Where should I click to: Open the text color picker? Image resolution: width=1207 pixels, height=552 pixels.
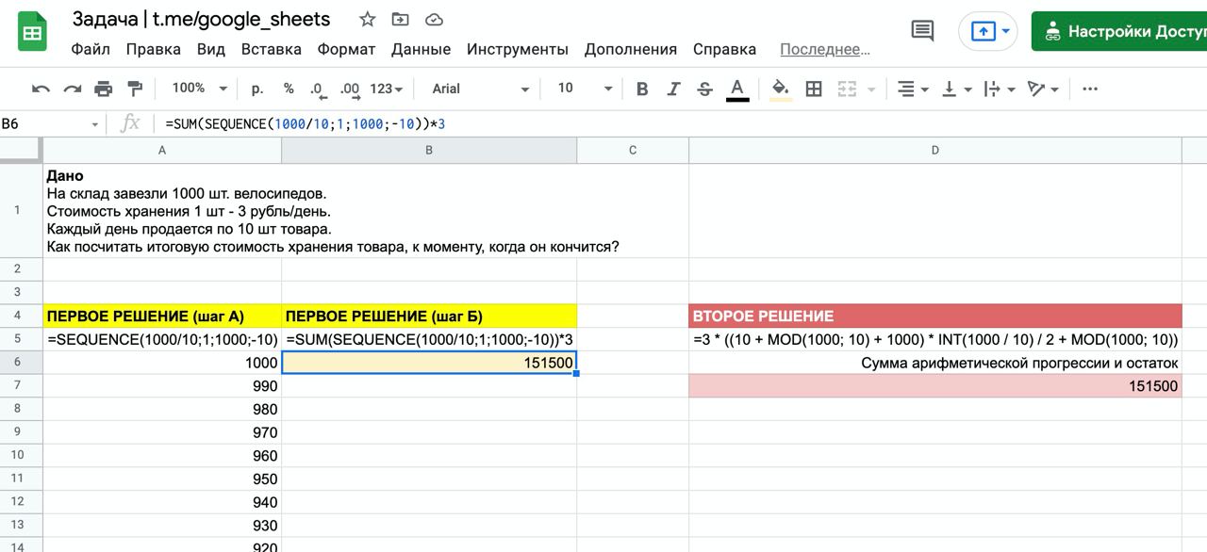(x=737, y=89)
